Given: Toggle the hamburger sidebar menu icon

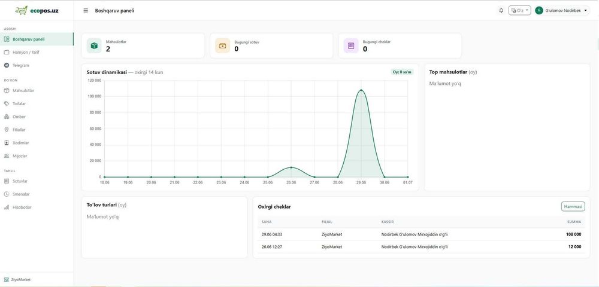Looking at the screenshot, I should click(x=86, y=11).
